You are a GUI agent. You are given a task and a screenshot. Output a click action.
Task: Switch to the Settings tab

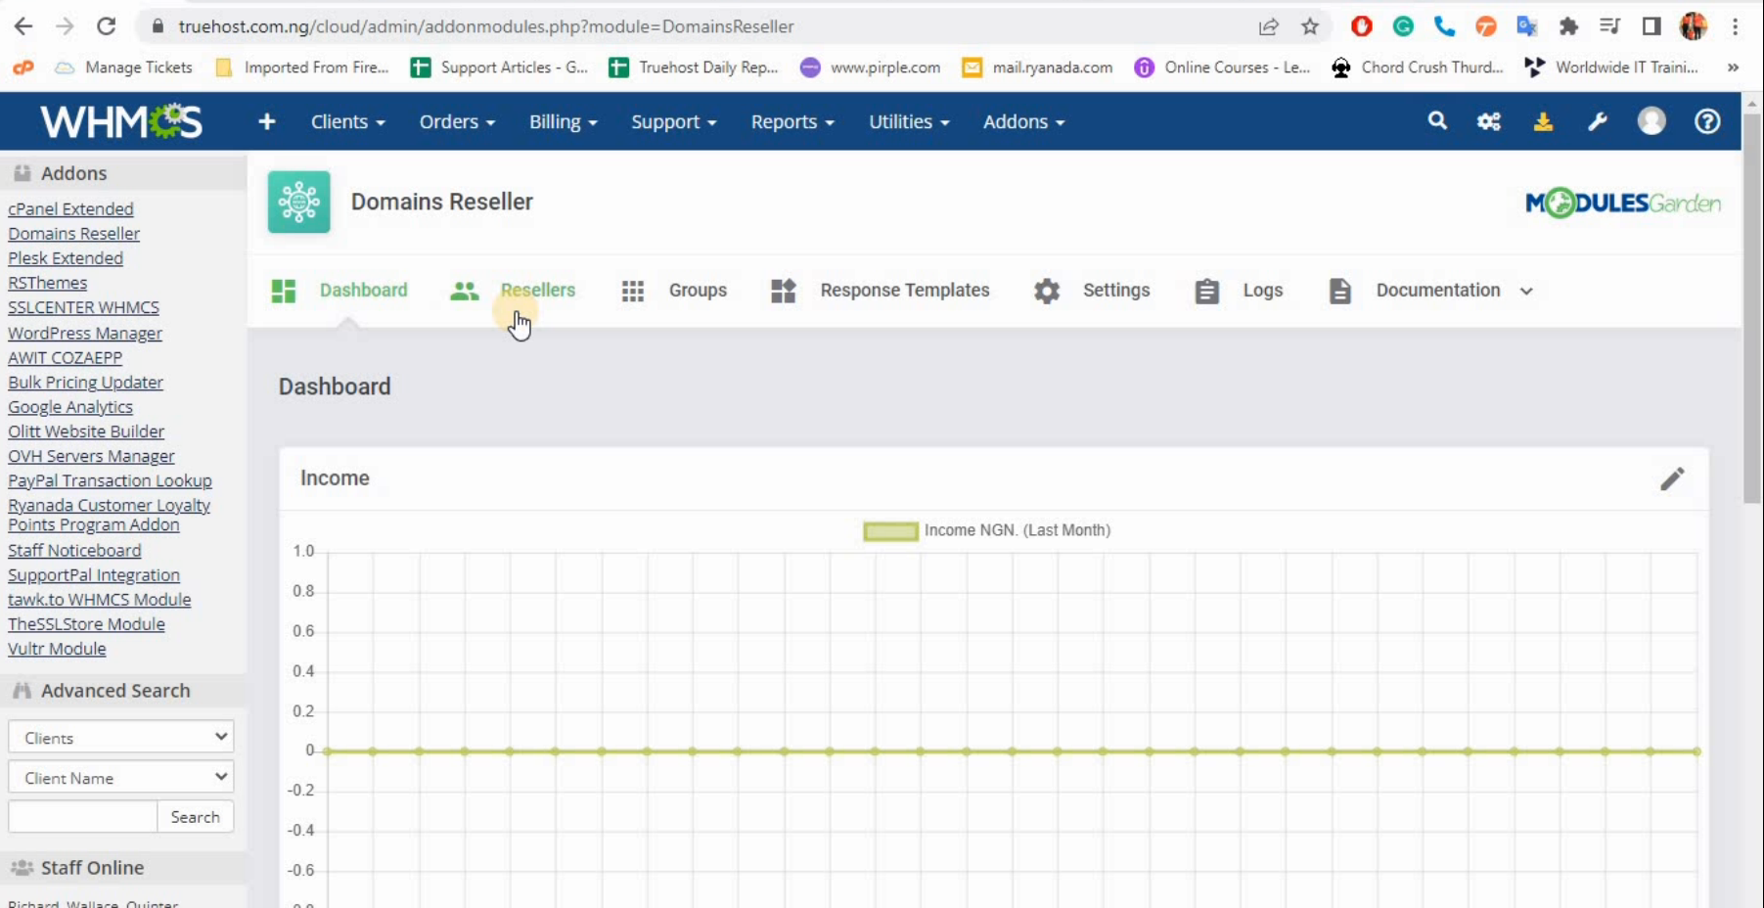(1116, 290)
